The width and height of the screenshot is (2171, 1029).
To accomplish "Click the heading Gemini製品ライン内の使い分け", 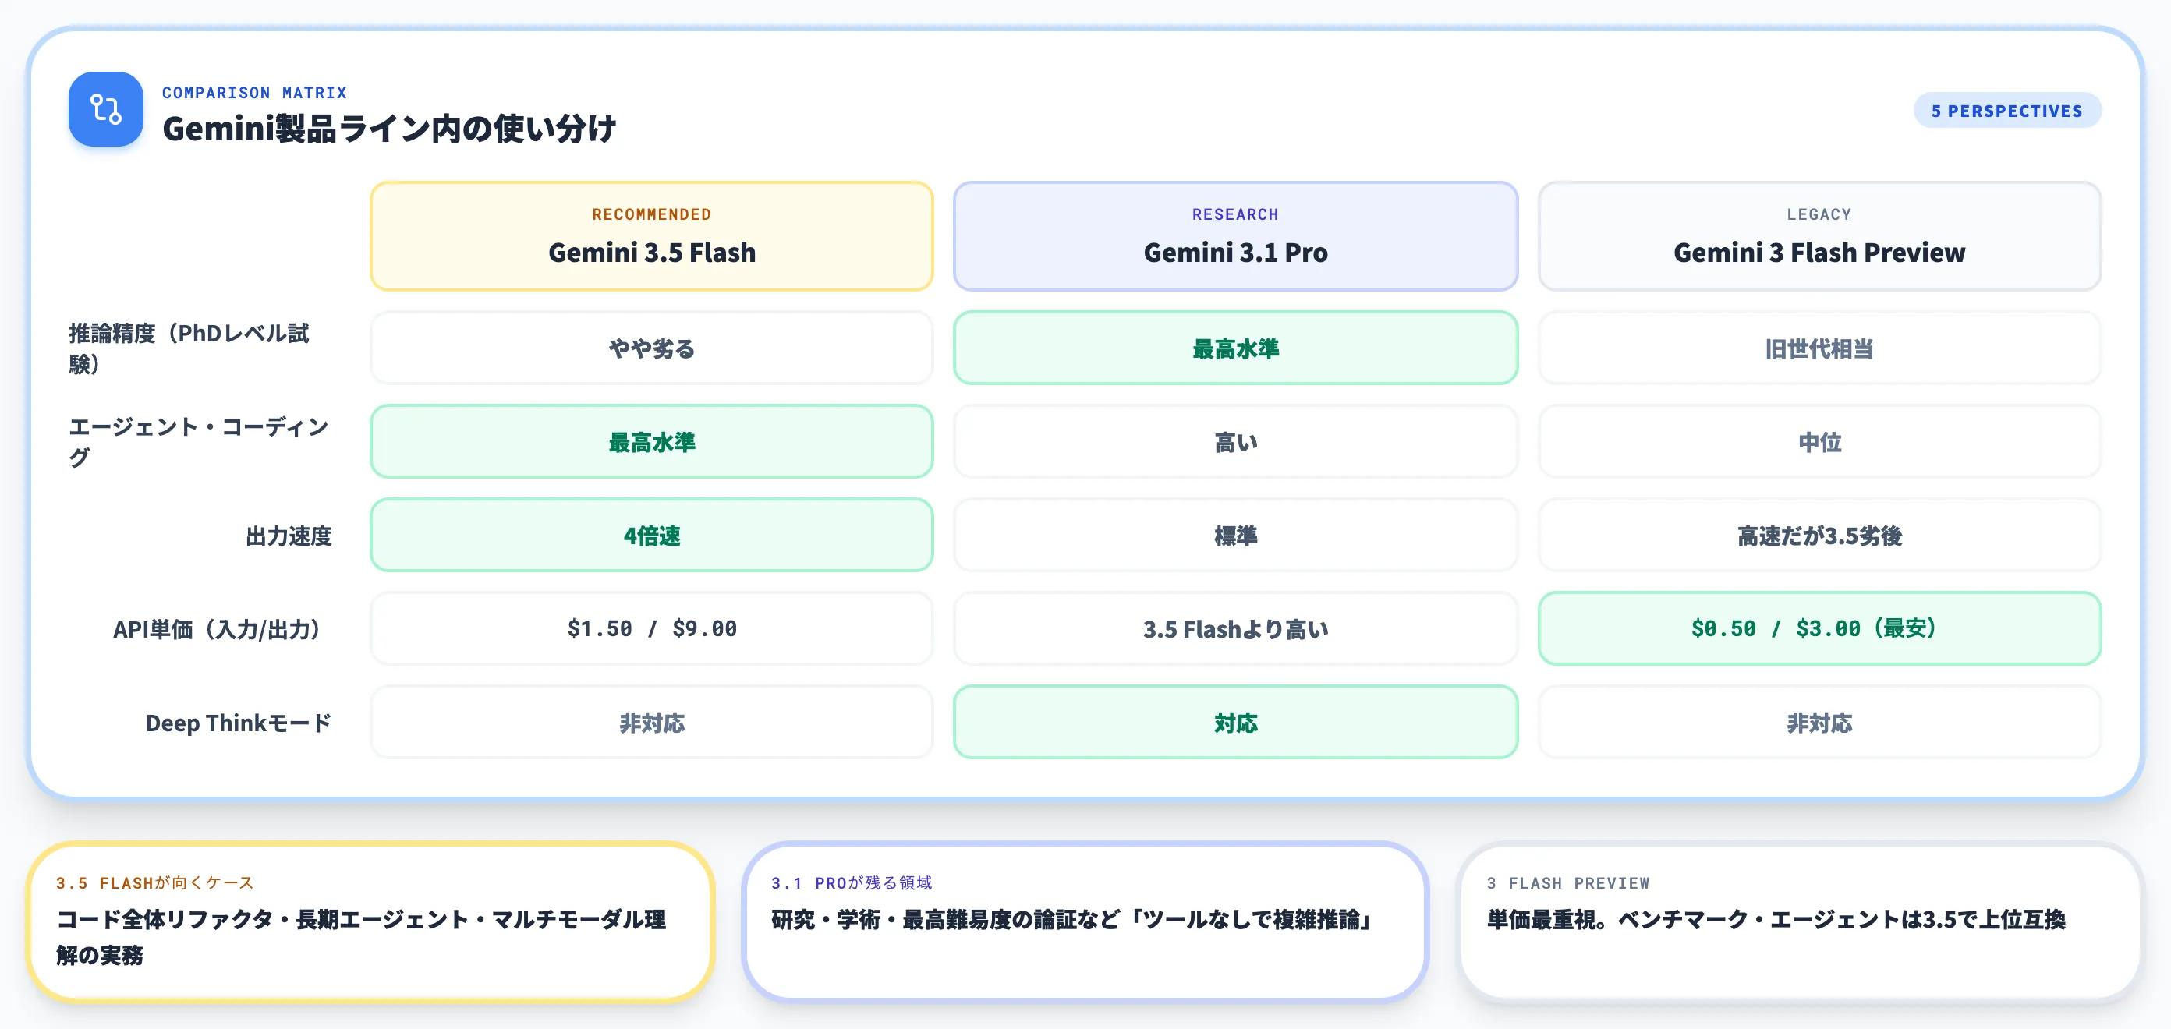I will click(x=388, y=129).
